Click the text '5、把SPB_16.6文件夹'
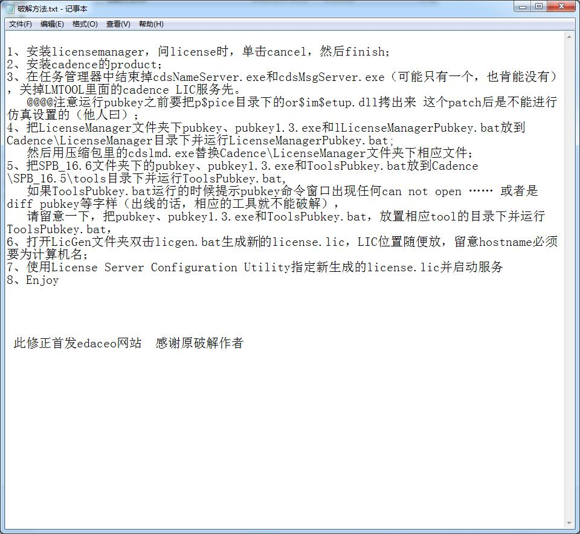 pyautogui.click(x=68, y=166)
